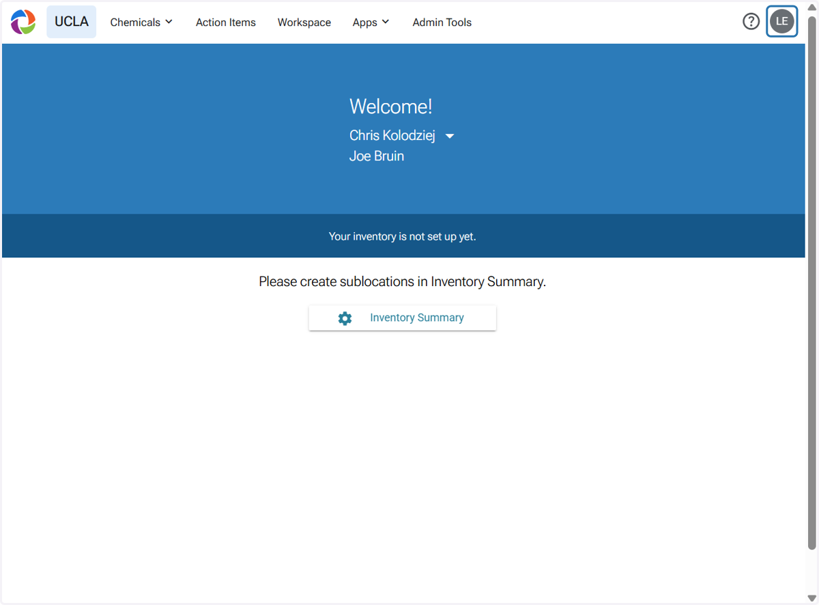Expand the Chris Kolodziej group dropdown arrow

450,136
